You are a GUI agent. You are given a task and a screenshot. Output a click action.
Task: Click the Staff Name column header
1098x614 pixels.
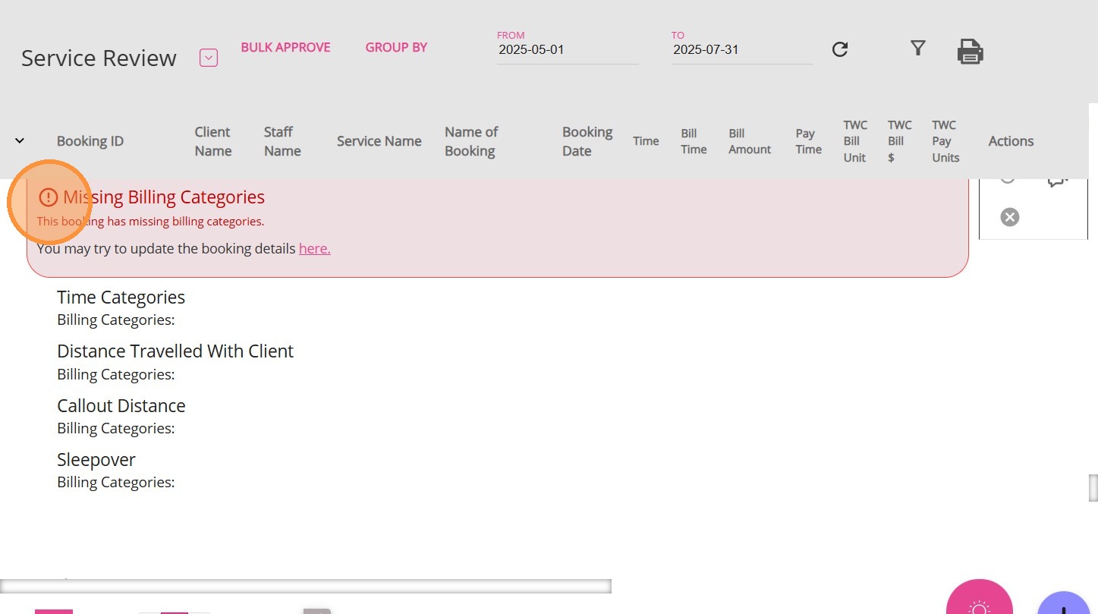[282, 141]
